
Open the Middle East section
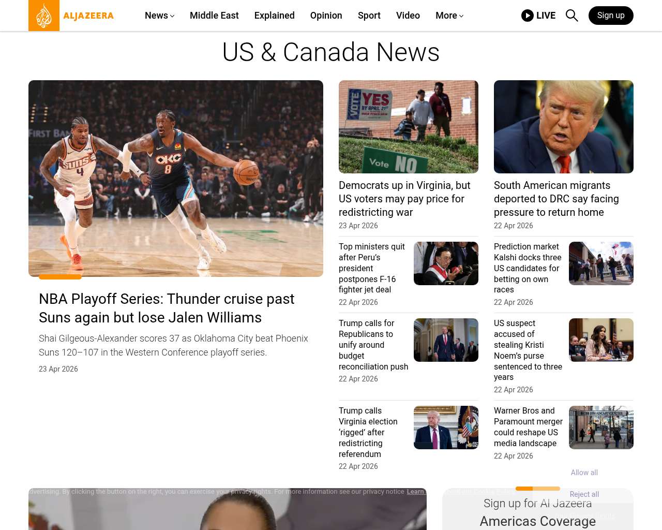214,16
